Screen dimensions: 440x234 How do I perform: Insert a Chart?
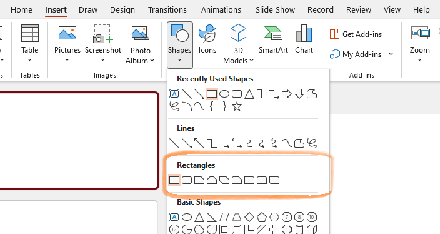[x=304, y=39]
